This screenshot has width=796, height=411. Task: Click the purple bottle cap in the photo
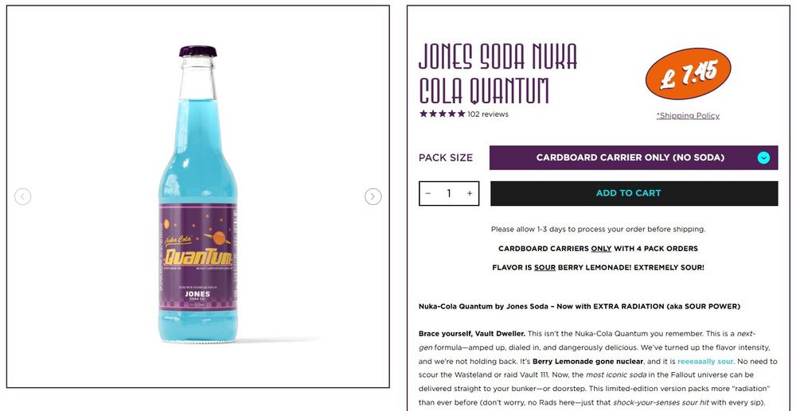[198, 51]
